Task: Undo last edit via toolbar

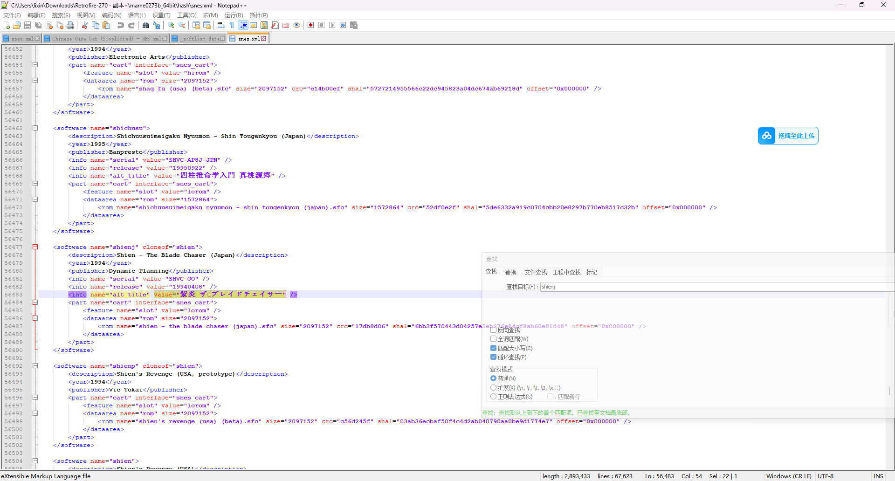Action: pyautogui.click(x=121, y=25)
